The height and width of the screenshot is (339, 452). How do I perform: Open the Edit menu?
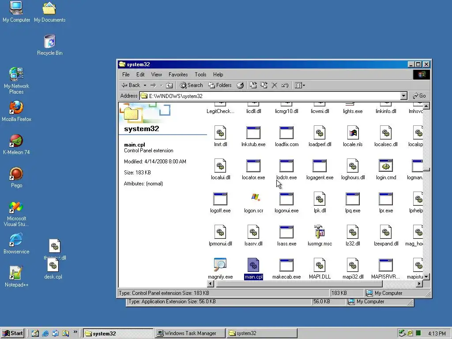pyautogui.click(x=140, y=75)
